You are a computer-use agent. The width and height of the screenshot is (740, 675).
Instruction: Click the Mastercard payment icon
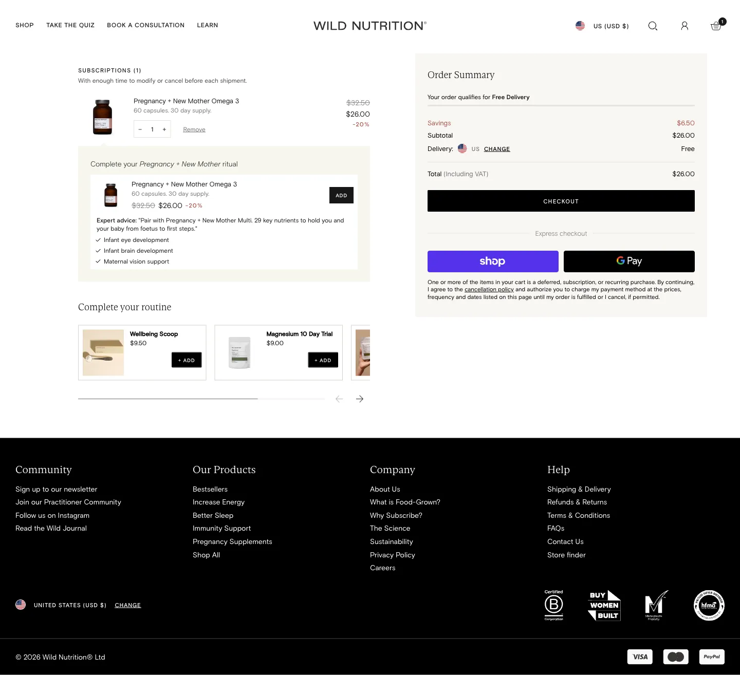click(676, 657)
